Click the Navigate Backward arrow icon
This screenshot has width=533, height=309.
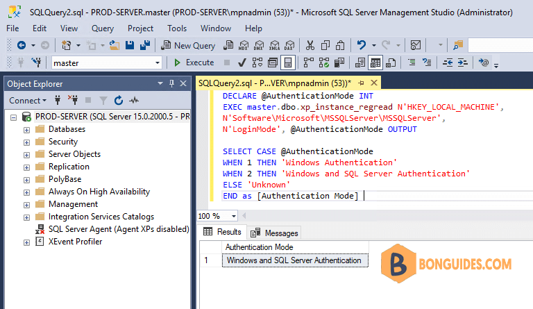22,45
